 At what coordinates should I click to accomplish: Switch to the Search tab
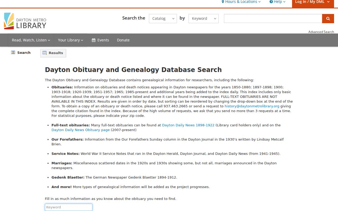coord(21,53)
